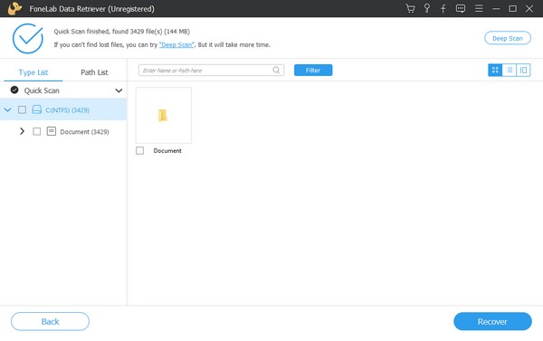Select the Document (3429) label

pos(84,132)
